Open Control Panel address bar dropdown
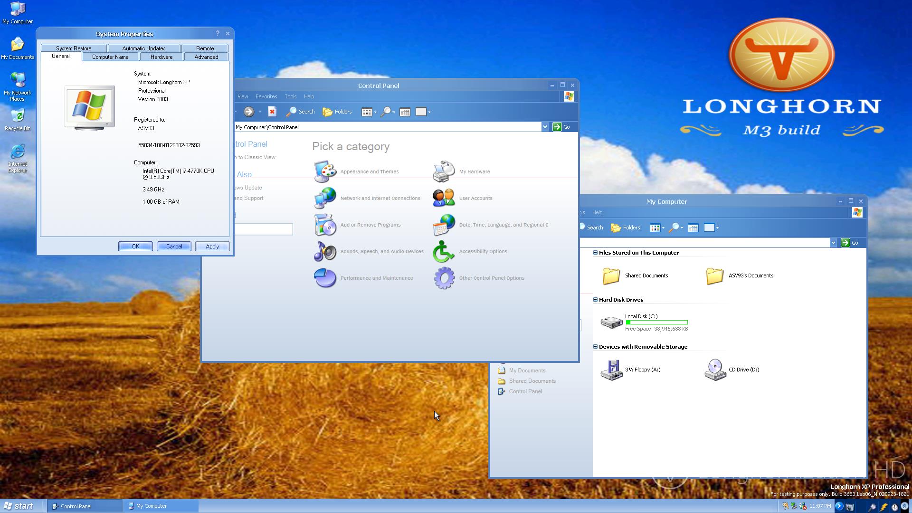The width and height of the screenshot is (912, 513). point(545,127)
